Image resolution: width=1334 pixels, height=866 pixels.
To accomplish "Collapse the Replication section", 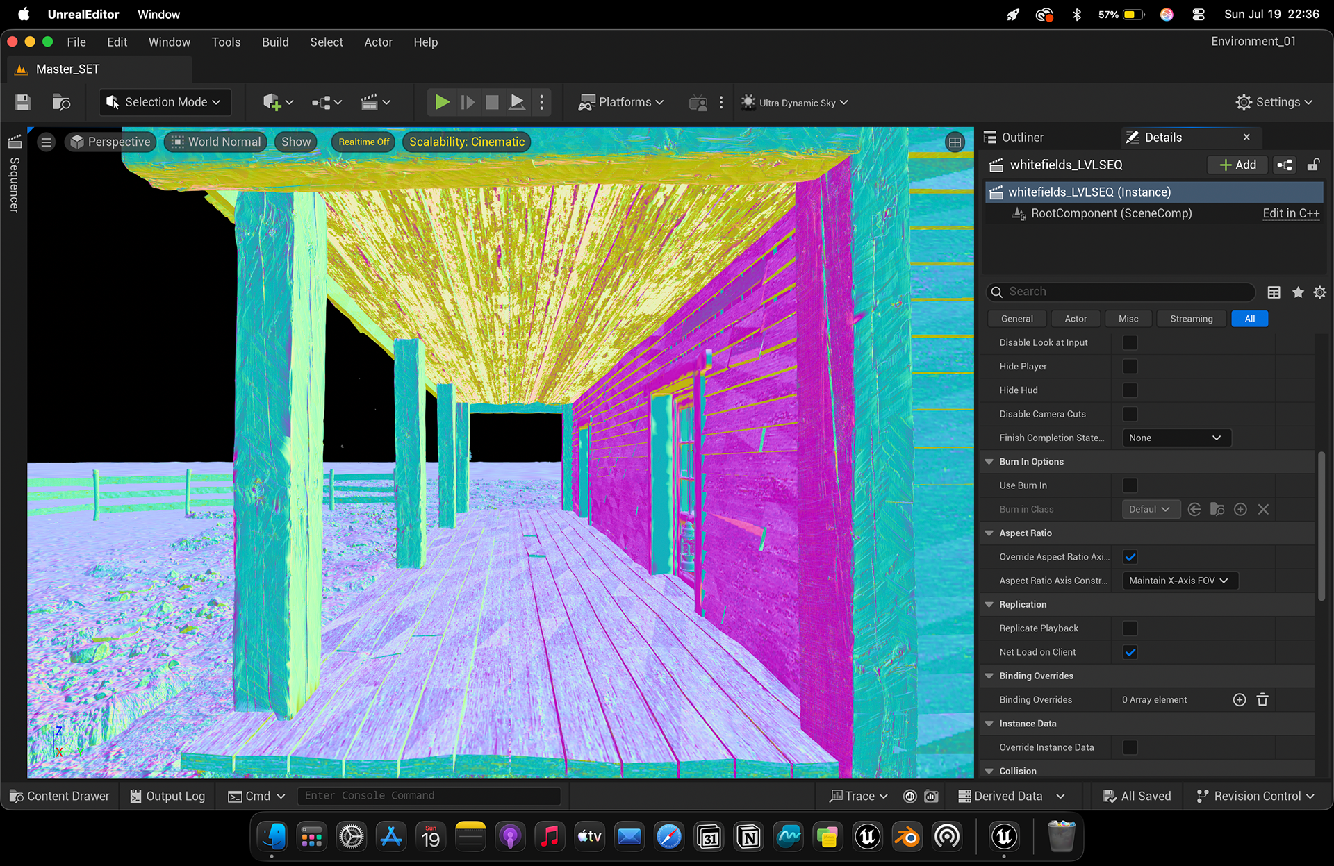I will pyautogui.click(x=989, y=605).
